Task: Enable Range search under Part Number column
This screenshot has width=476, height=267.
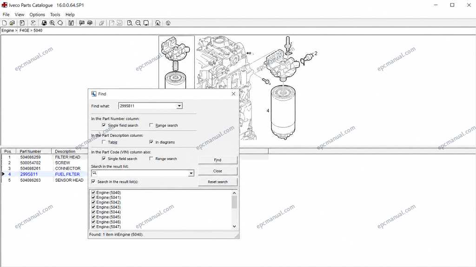Action: (x=151, y=125)
